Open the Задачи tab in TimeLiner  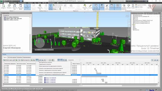[x=5, y=57]
